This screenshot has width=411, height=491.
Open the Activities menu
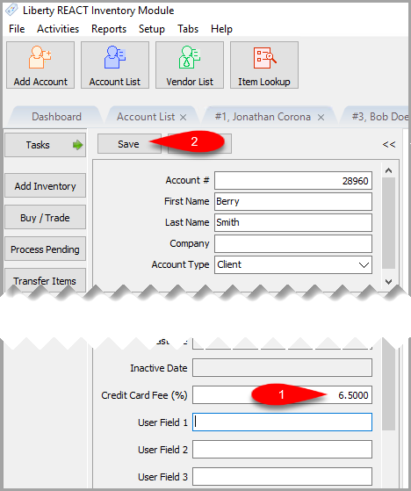point(58,29)
